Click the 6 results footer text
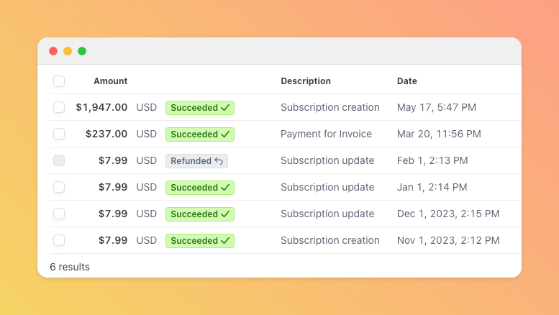The image size is (559, 315). [70, 267]
